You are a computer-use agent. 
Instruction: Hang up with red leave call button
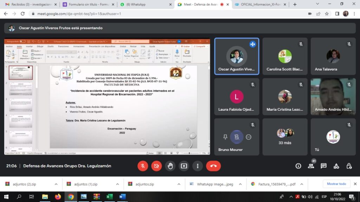pos(213,166)
